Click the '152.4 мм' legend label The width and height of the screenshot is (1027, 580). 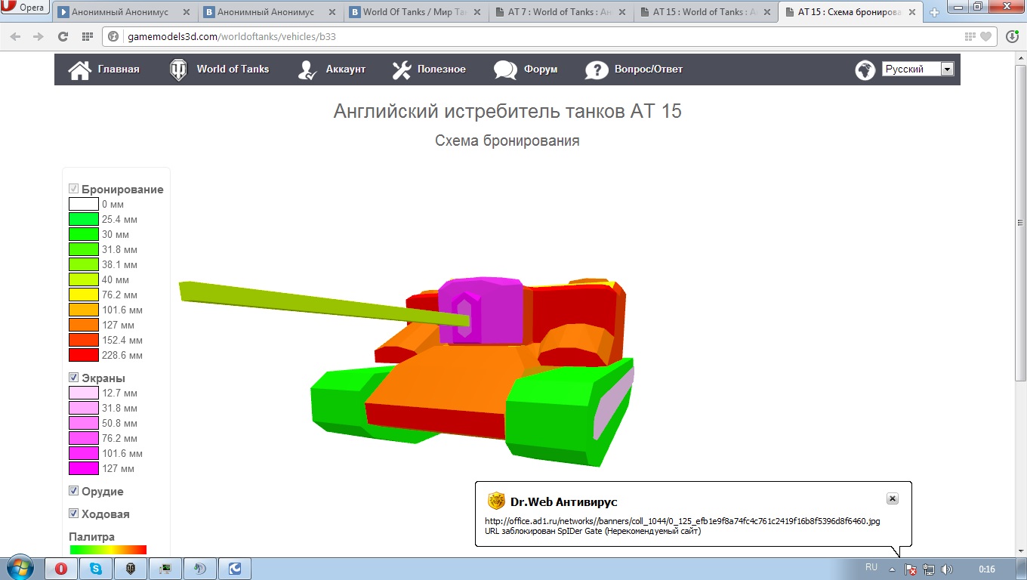(x=122, y=340)
